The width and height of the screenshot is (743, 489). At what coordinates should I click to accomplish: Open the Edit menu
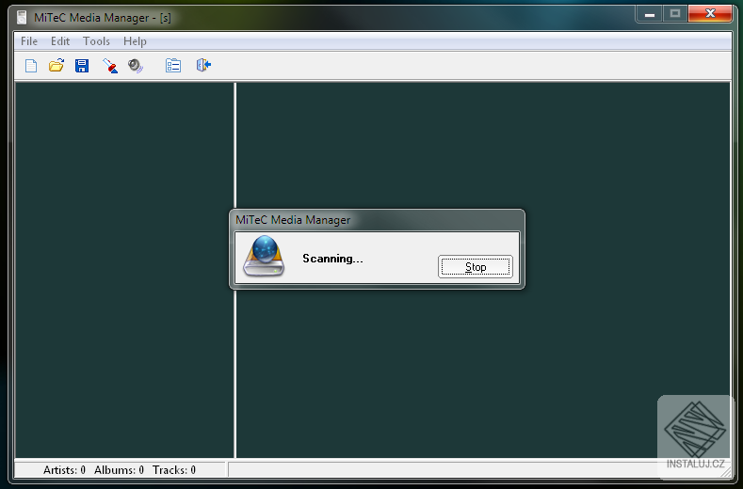[x=60, y=41]
